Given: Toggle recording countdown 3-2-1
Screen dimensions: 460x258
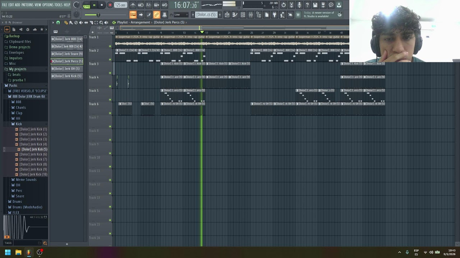Looking at the screenshot, I should pos(149,5).
